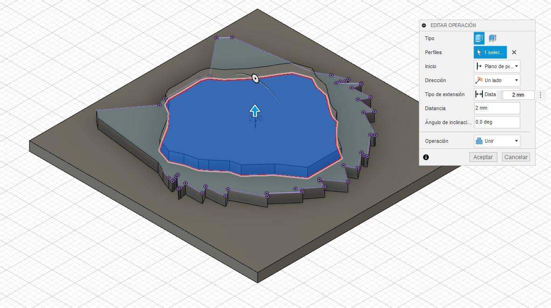
Task: Click the Distancia '2 mm' input field
Action: 497,108
